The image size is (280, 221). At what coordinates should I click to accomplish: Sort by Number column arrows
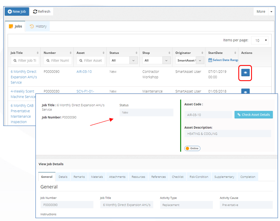[x=71, y=53]
